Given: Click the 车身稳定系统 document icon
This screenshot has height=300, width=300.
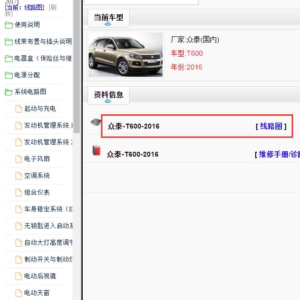Looking at the screenshot, I should (x=19, y=209).
